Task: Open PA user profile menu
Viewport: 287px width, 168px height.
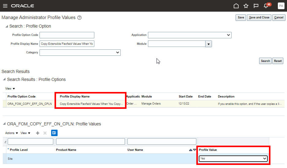Action: pos(281,6)
